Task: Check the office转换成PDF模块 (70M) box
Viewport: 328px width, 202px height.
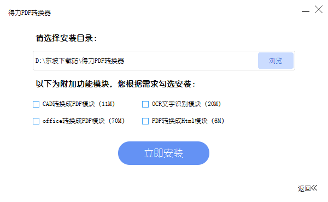Action: click(x=36, y=121)
